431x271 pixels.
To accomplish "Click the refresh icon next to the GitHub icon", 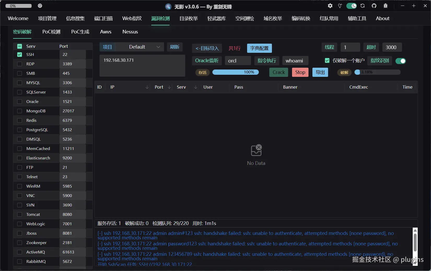I will [363, 6].
